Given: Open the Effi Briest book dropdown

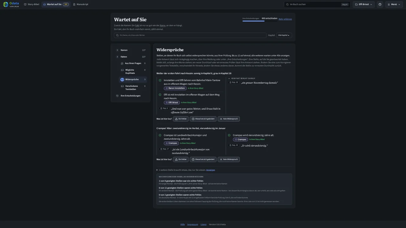Looking at the screenshot, I should pyautogui.click(x=364, y=4).
